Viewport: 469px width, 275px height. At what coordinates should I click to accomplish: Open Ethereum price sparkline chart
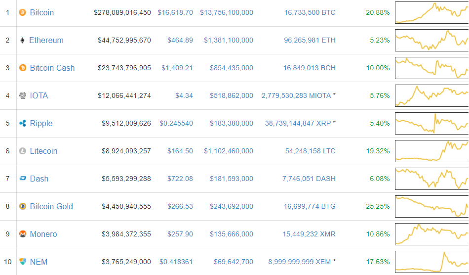click(x=432, y=40)
